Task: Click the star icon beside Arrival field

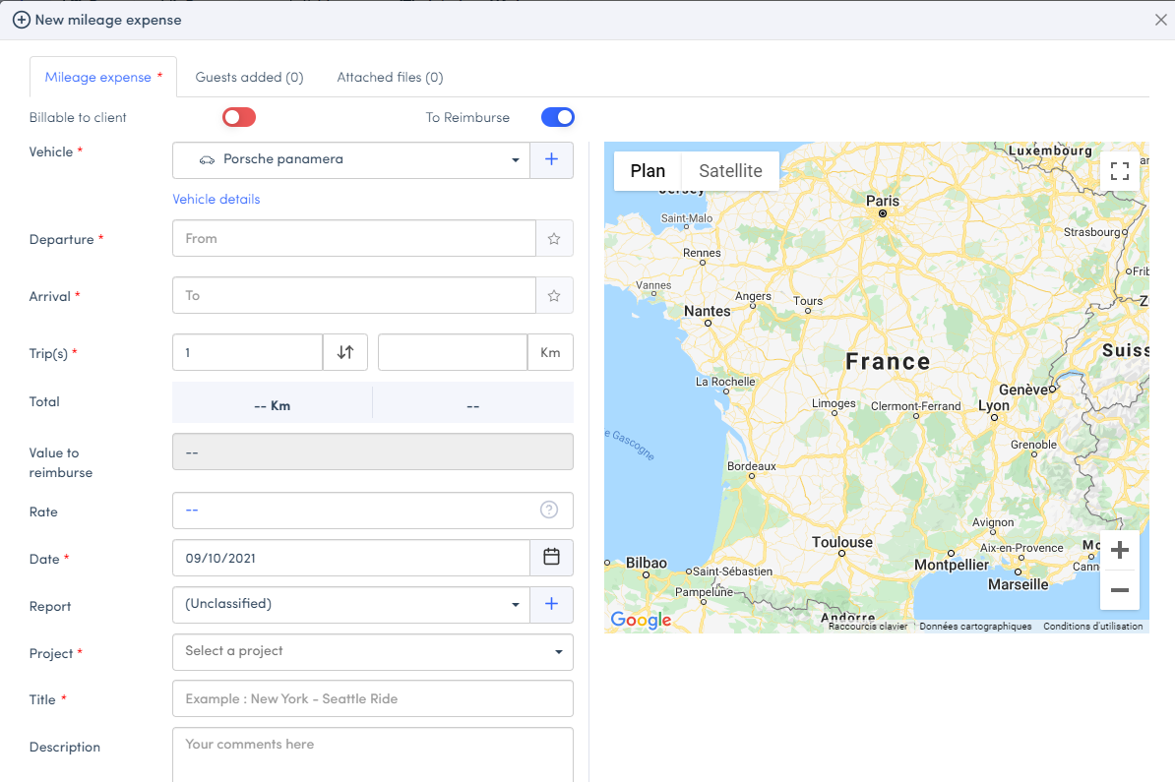Action: [554, 295]
